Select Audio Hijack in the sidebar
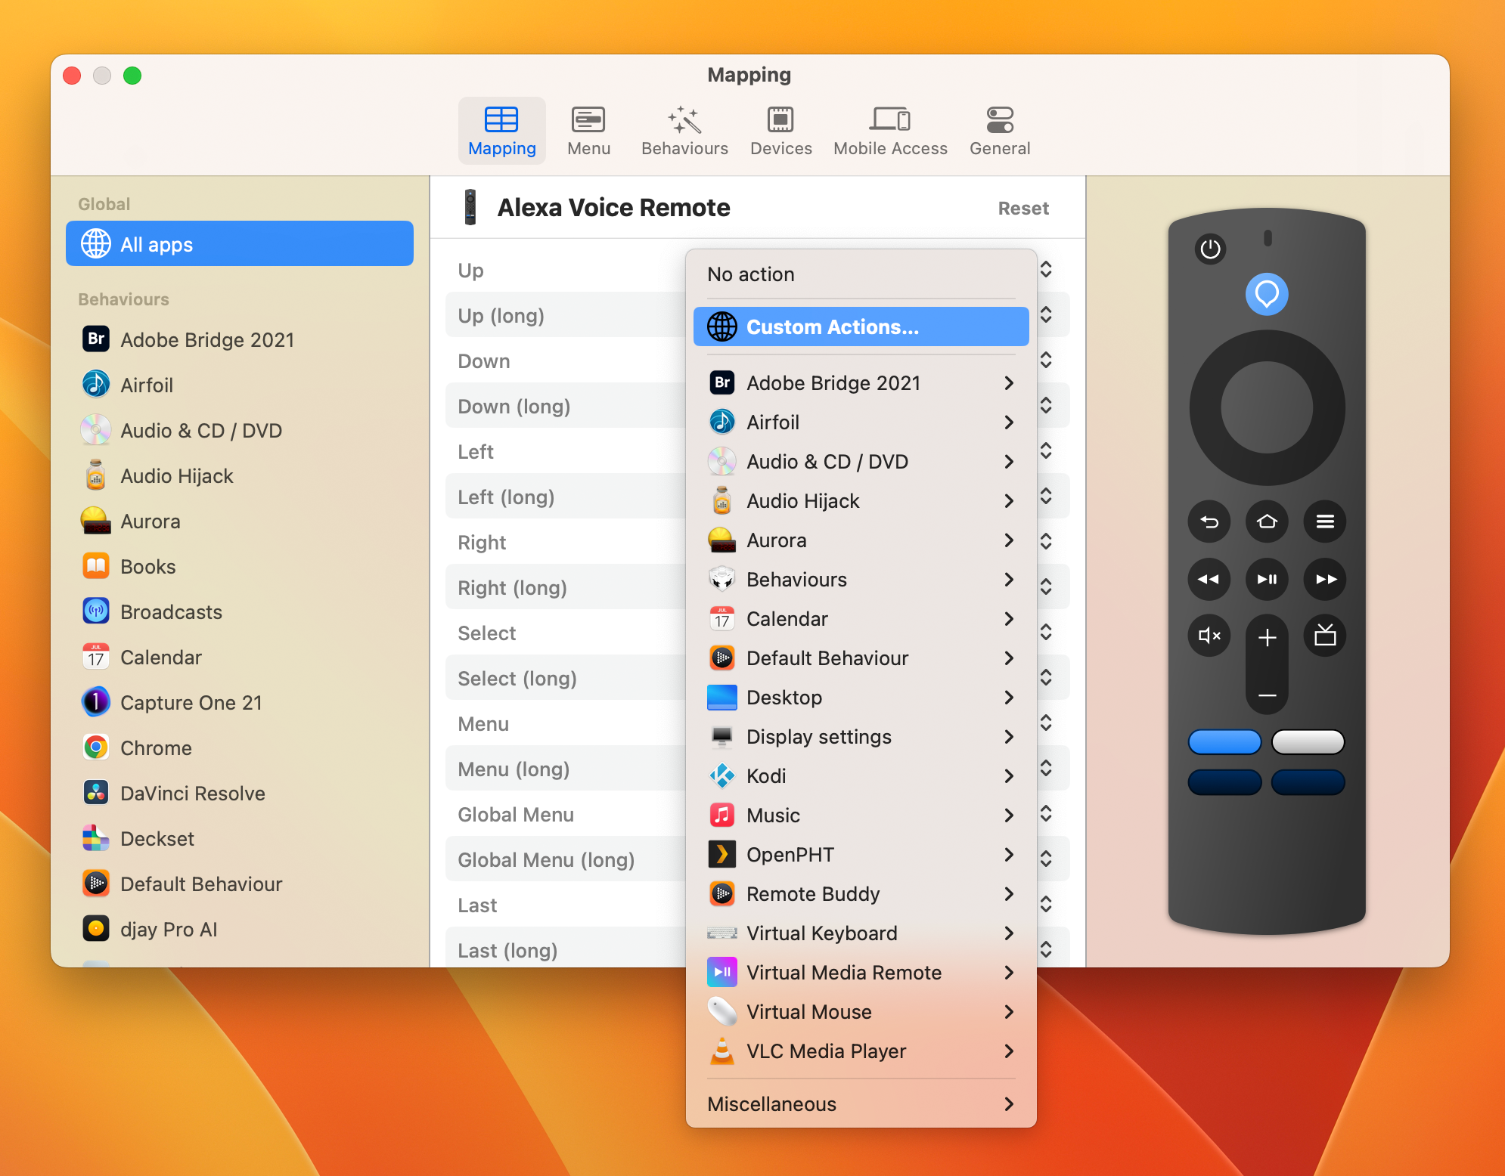The width and height of the screenshot is (1505, 1176). [239, 475]
